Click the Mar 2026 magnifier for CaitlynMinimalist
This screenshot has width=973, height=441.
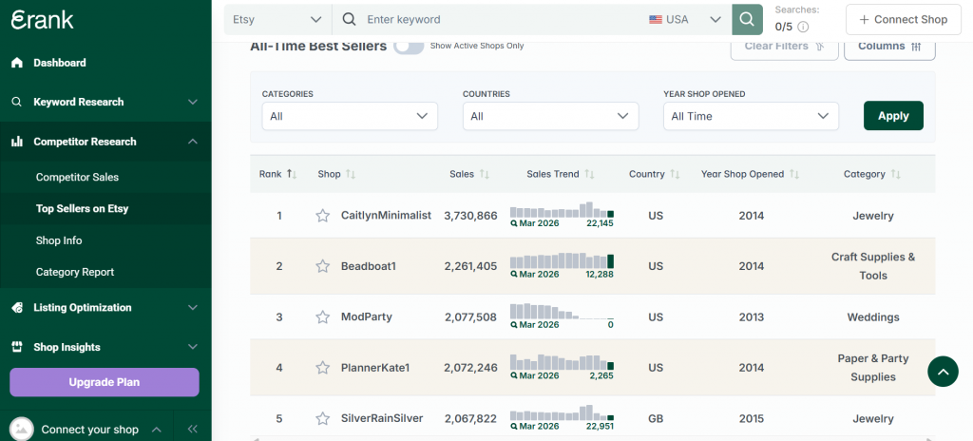pyautogui.click(x=514, y=223)
